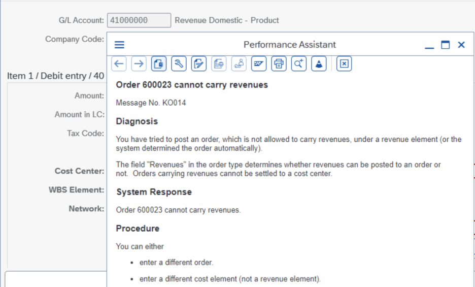This screenshot has height=287, width=475.
Task: Click the pyramid/cone toolbar icon
Action: [x=319, y=63]
